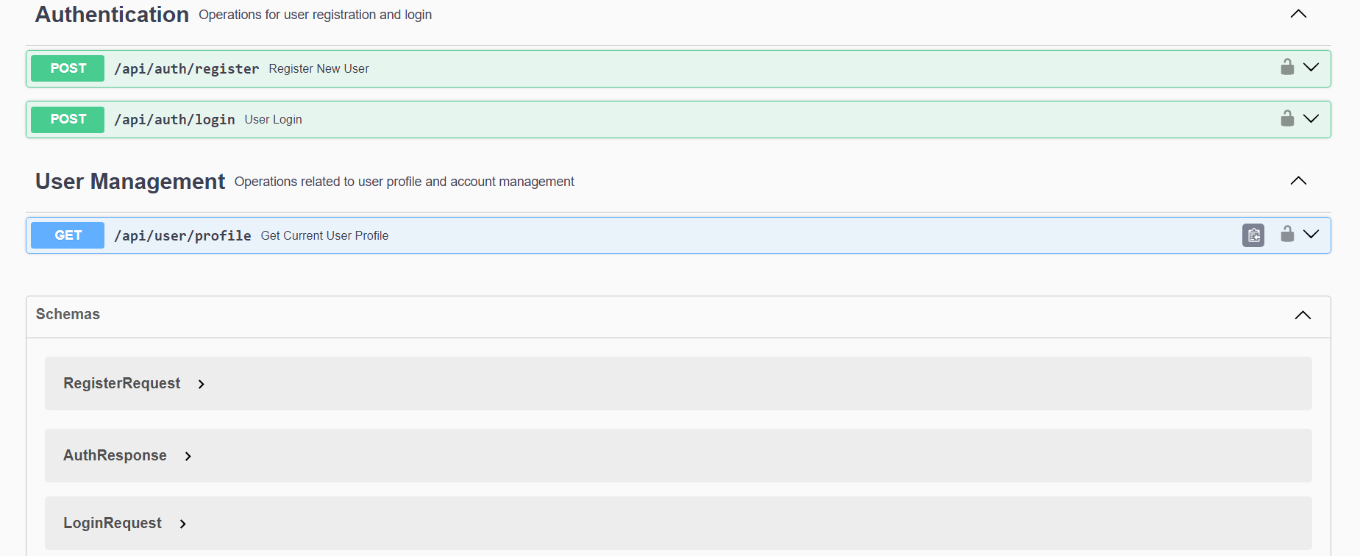Click the GET badge for user profile
This screenshot has width=1360, height=556.
[x=68, y=235]
